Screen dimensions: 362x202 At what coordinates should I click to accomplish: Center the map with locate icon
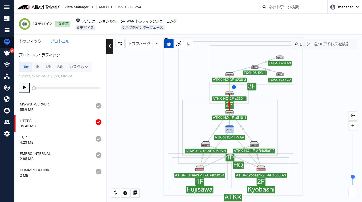click(353, 116)
